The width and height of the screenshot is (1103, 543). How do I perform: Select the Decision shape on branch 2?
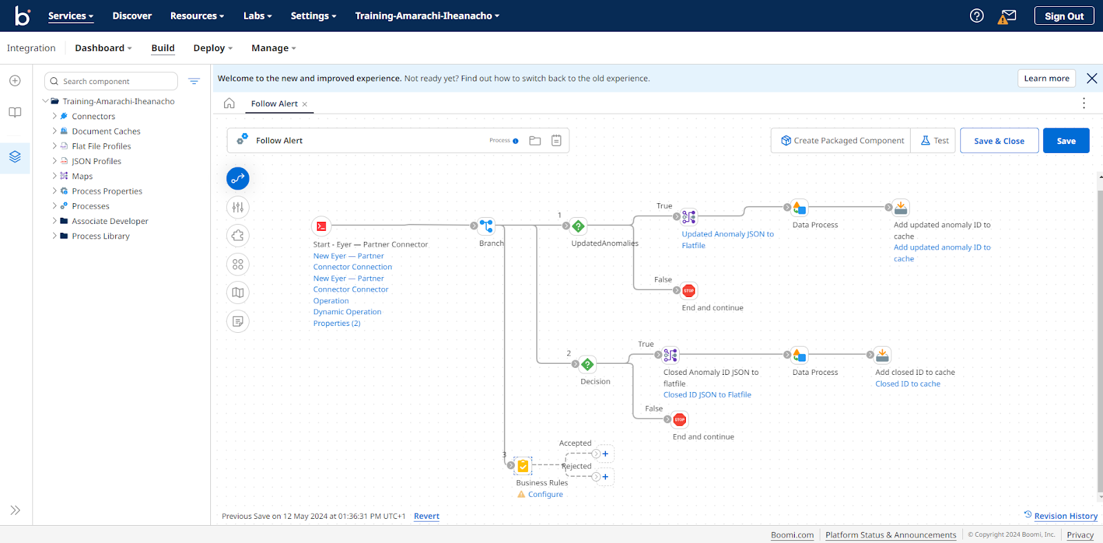coord(587,365)
